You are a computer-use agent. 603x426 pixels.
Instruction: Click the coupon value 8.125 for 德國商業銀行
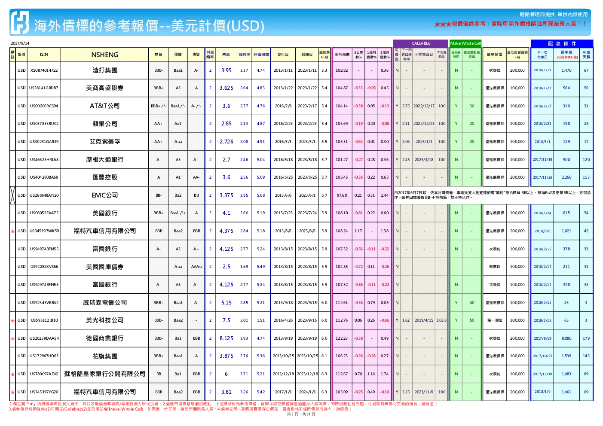click(x=226, y=338)
